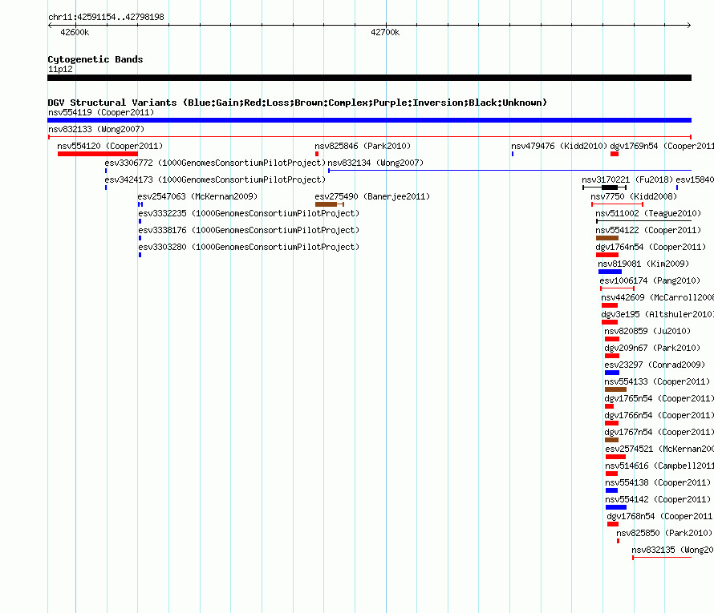Click the brown nsv554133 complex bar
The image size is (714, 613).
tap(615, 389)
